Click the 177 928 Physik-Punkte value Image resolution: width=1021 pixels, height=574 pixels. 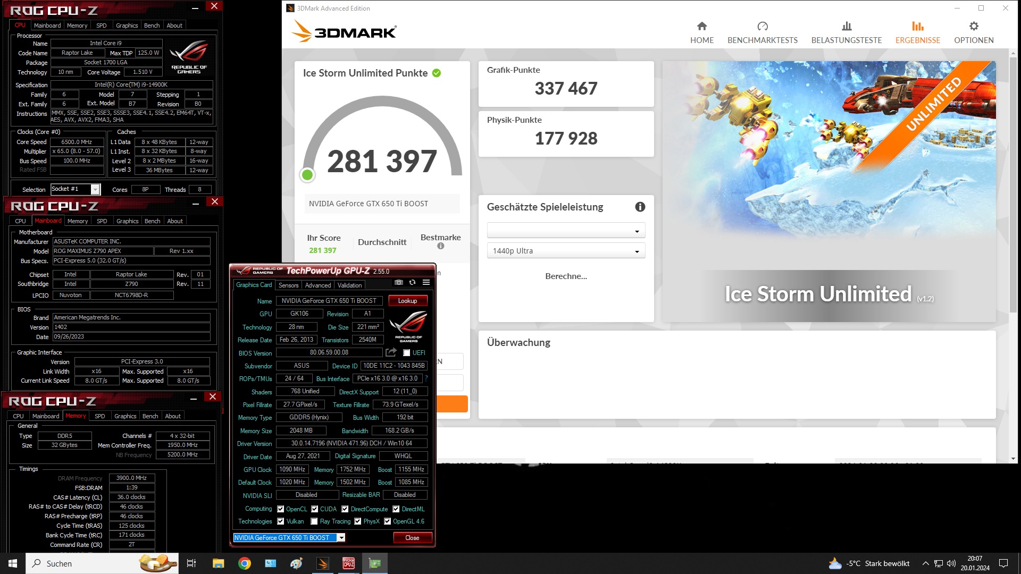click(566, 139)
